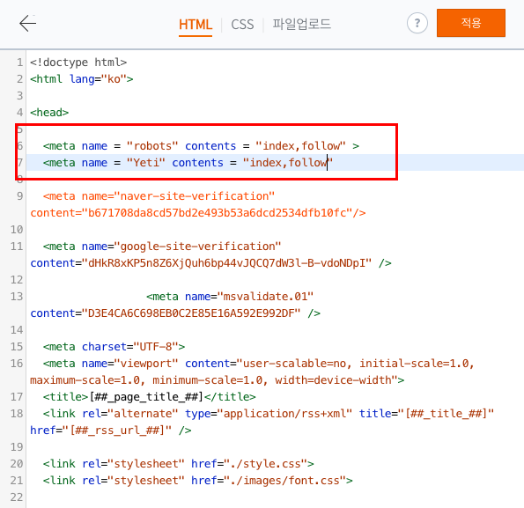Click empty line 19 in the editor
Image resolution: width=524 pixels, height=508 pixels.
[x=275, y=447]
